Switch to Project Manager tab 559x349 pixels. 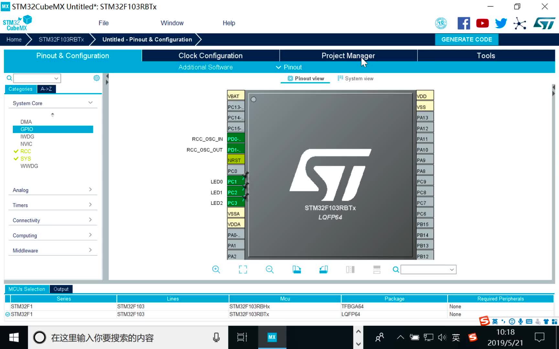tap(348, 56)
